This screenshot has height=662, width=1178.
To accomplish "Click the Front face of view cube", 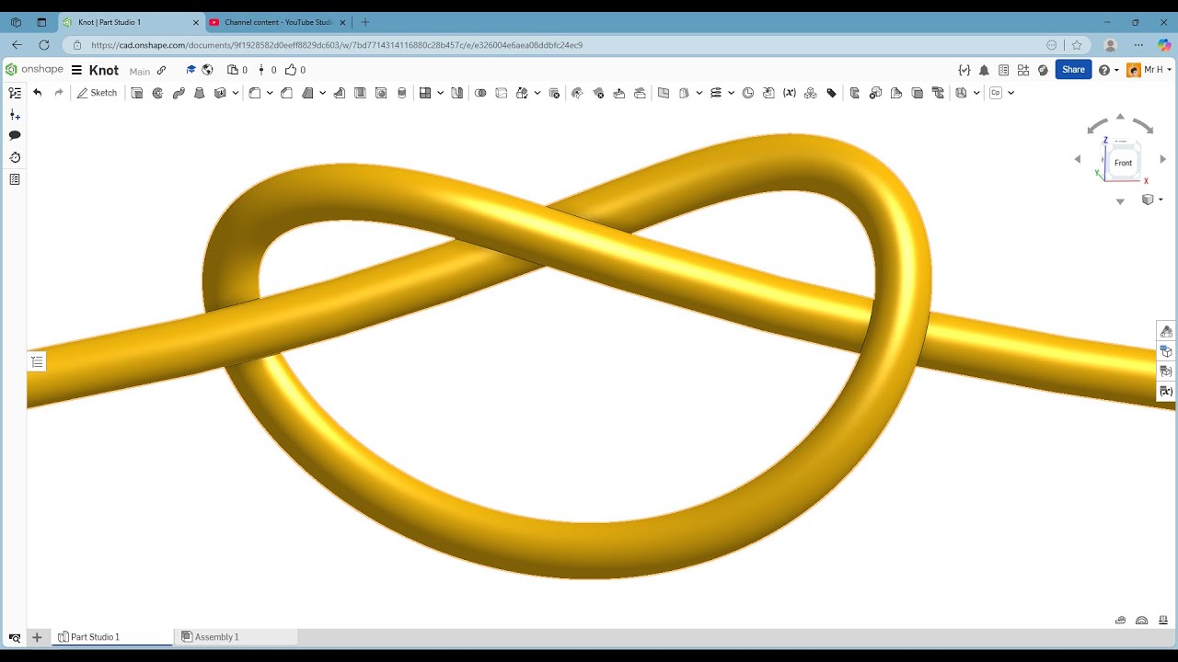I will tap(1123, 163).
